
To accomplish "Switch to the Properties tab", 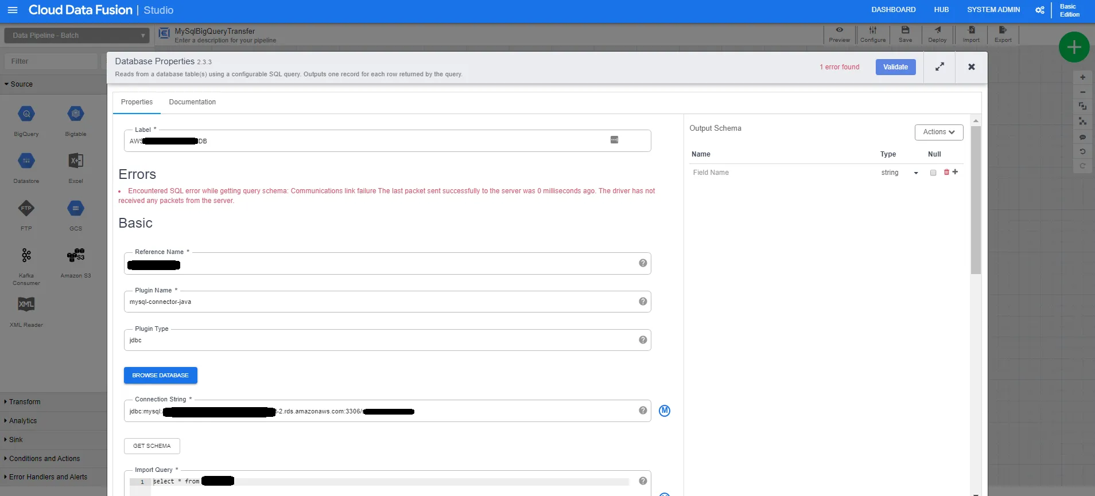I will tap(137, 102).
